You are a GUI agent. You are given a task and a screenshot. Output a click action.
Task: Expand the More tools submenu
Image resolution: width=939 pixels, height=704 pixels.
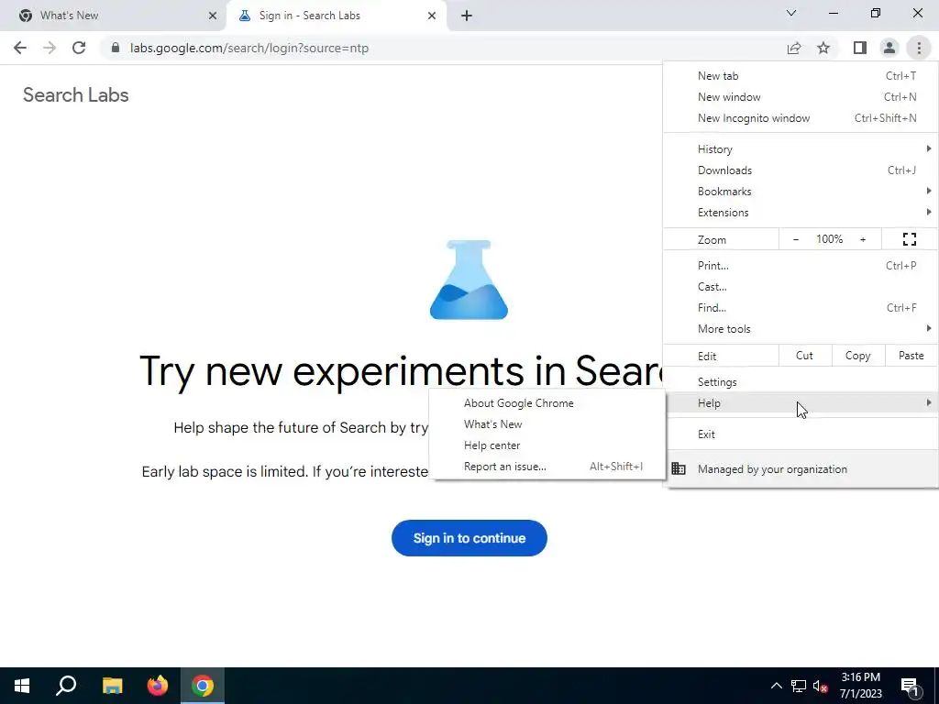pos(801,329)
